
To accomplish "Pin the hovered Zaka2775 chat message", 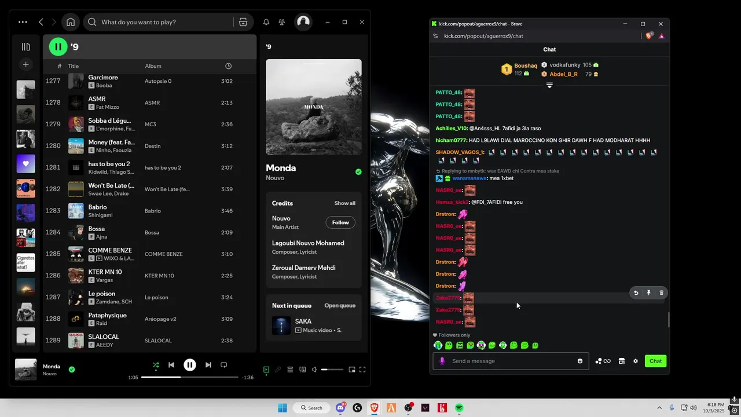I will click(x=648, y=293).
